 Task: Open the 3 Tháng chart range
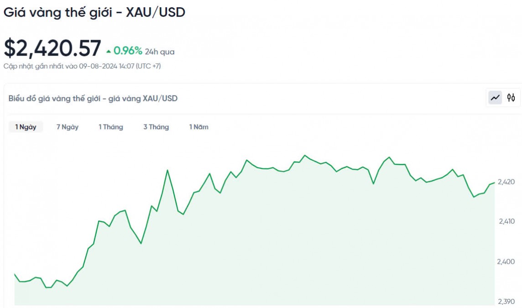pos(156,127)
